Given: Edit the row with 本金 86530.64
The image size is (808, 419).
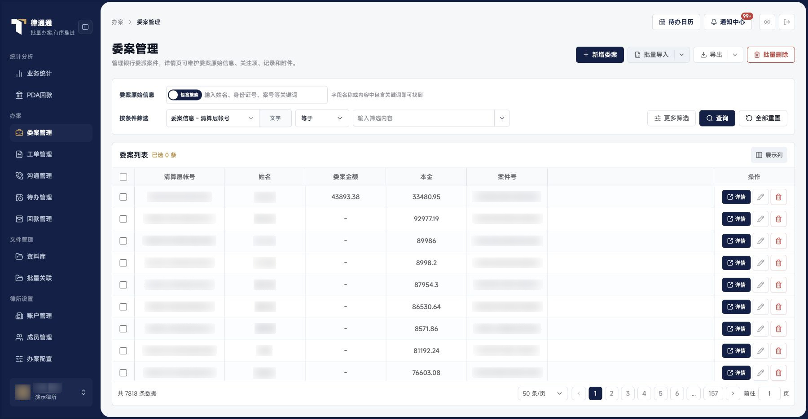Looking at the screenshot, I should (x=760, y=307).
